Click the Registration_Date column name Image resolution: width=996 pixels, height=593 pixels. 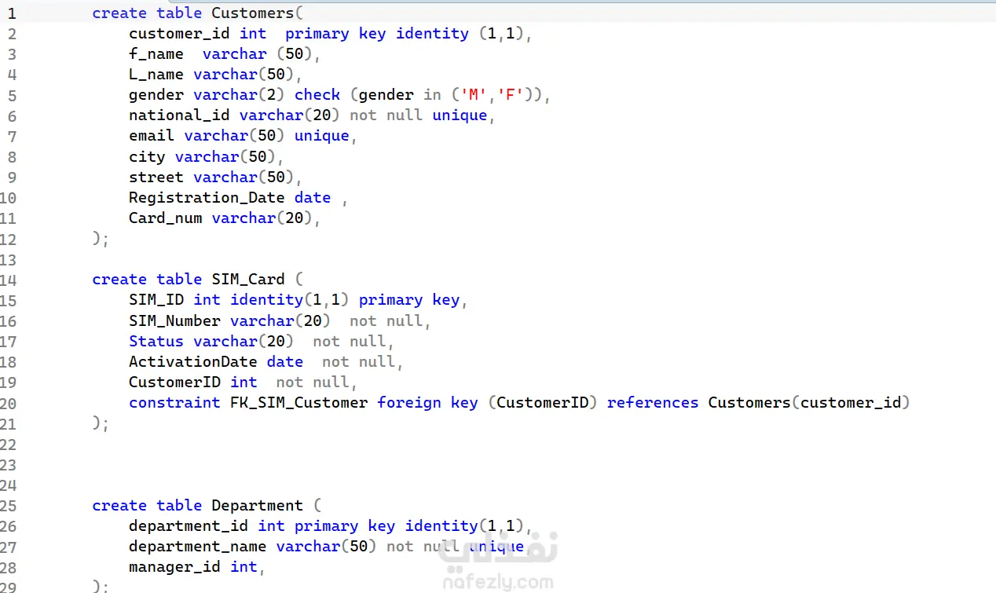point(207,198)
